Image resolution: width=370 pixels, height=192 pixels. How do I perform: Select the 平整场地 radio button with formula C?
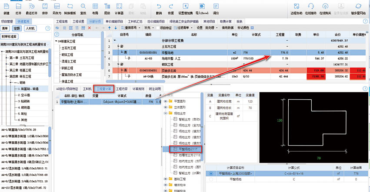coord(211,179)
